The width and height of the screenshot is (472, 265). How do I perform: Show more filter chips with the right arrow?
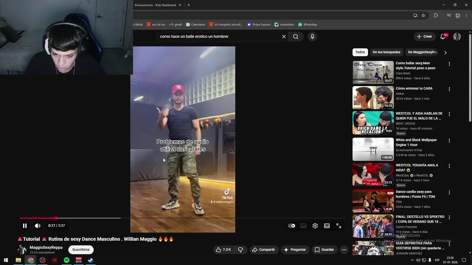(x=445, y=52)
